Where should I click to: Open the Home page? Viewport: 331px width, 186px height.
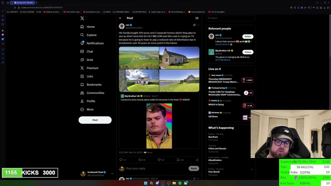pos(87,27)
